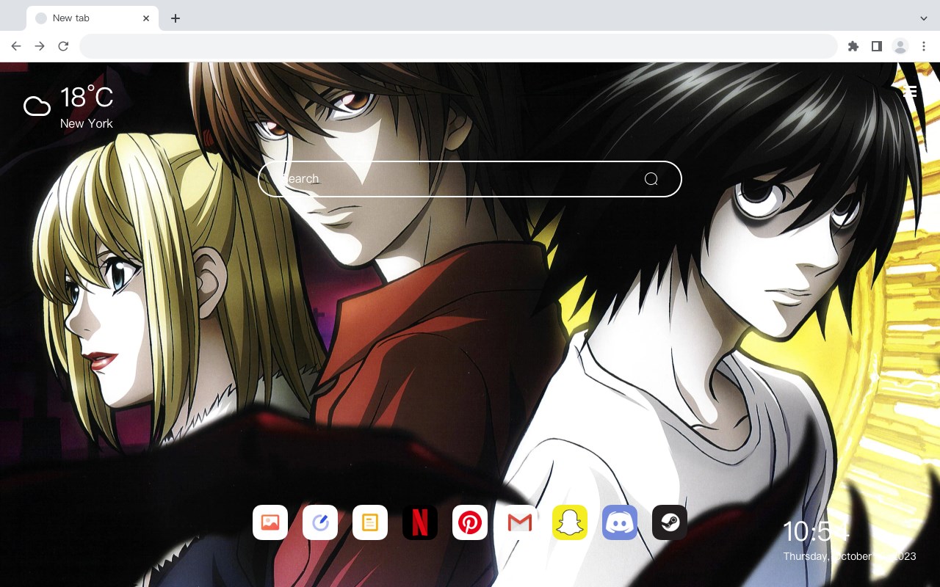940x587 pixels.
Task: Open the Gmail shortcut
Action: pos(520,522)
